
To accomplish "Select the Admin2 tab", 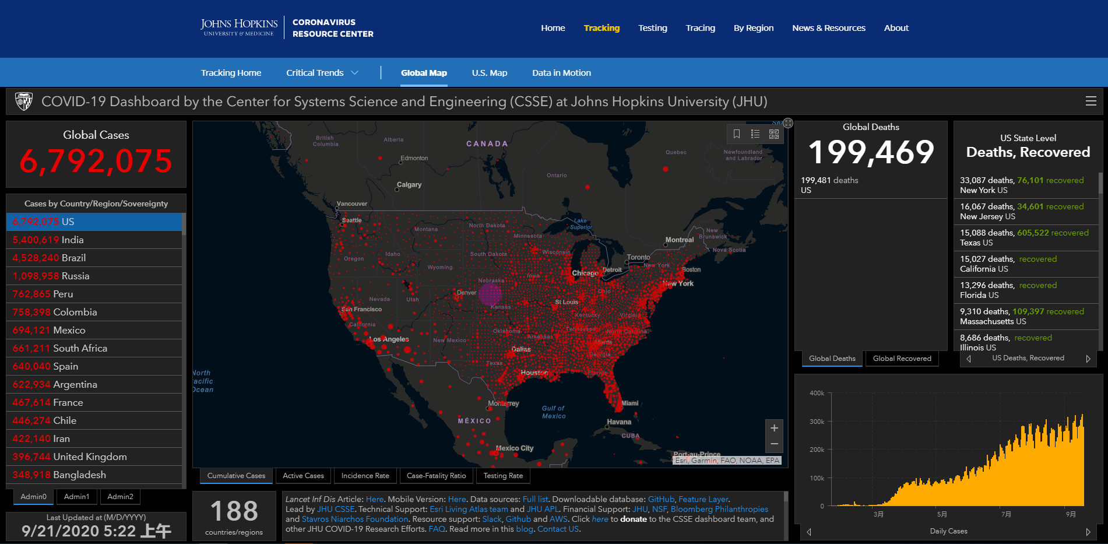I will coord(121,497).
